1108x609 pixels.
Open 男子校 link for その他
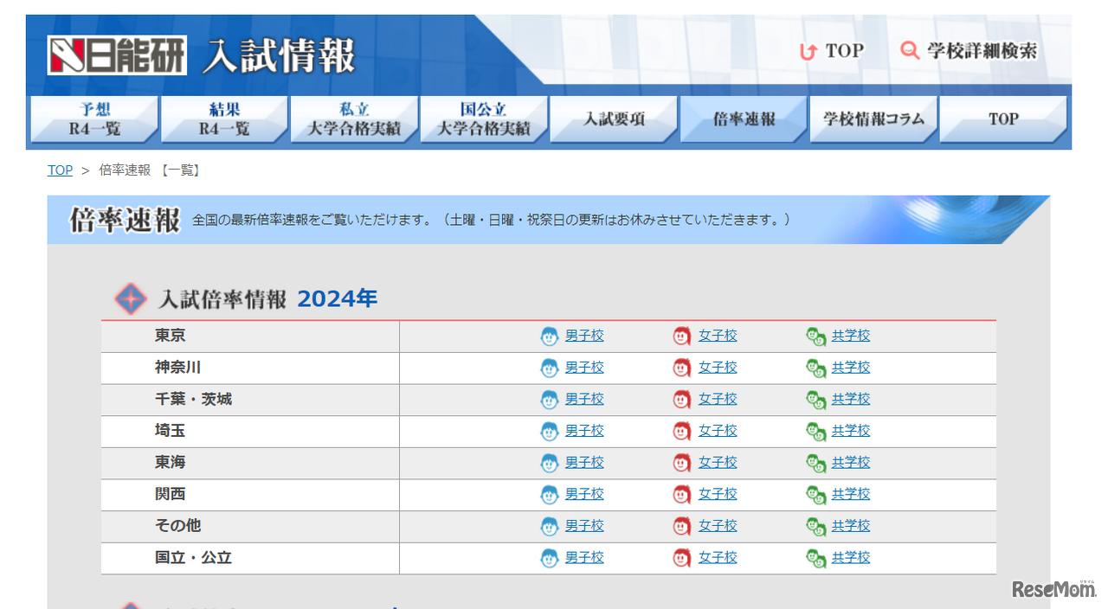point(584,526)
